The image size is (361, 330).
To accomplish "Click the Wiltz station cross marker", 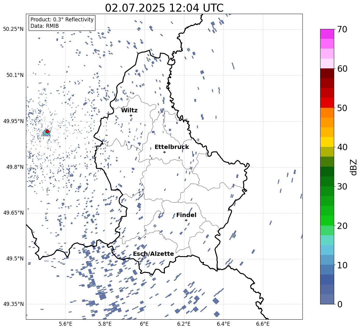I will tap(131, 115).
